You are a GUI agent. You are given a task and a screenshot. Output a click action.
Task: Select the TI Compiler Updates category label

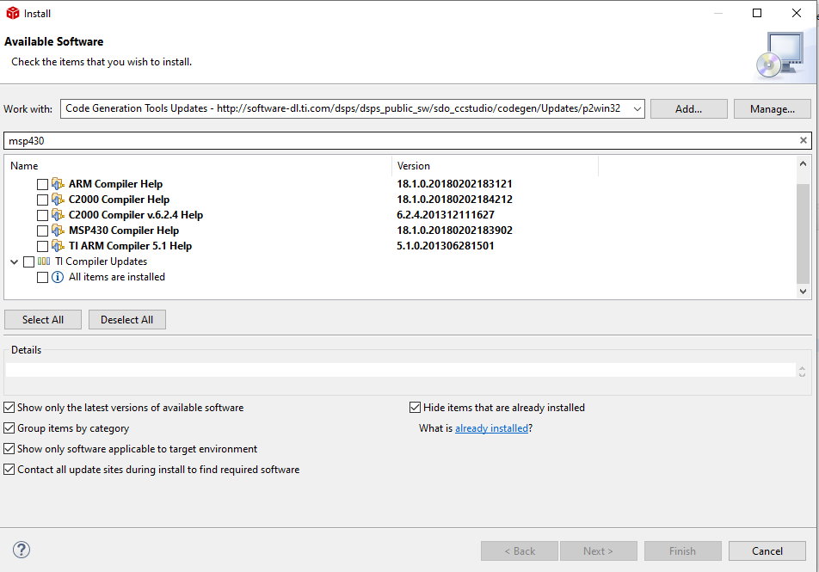coord(102,261)
